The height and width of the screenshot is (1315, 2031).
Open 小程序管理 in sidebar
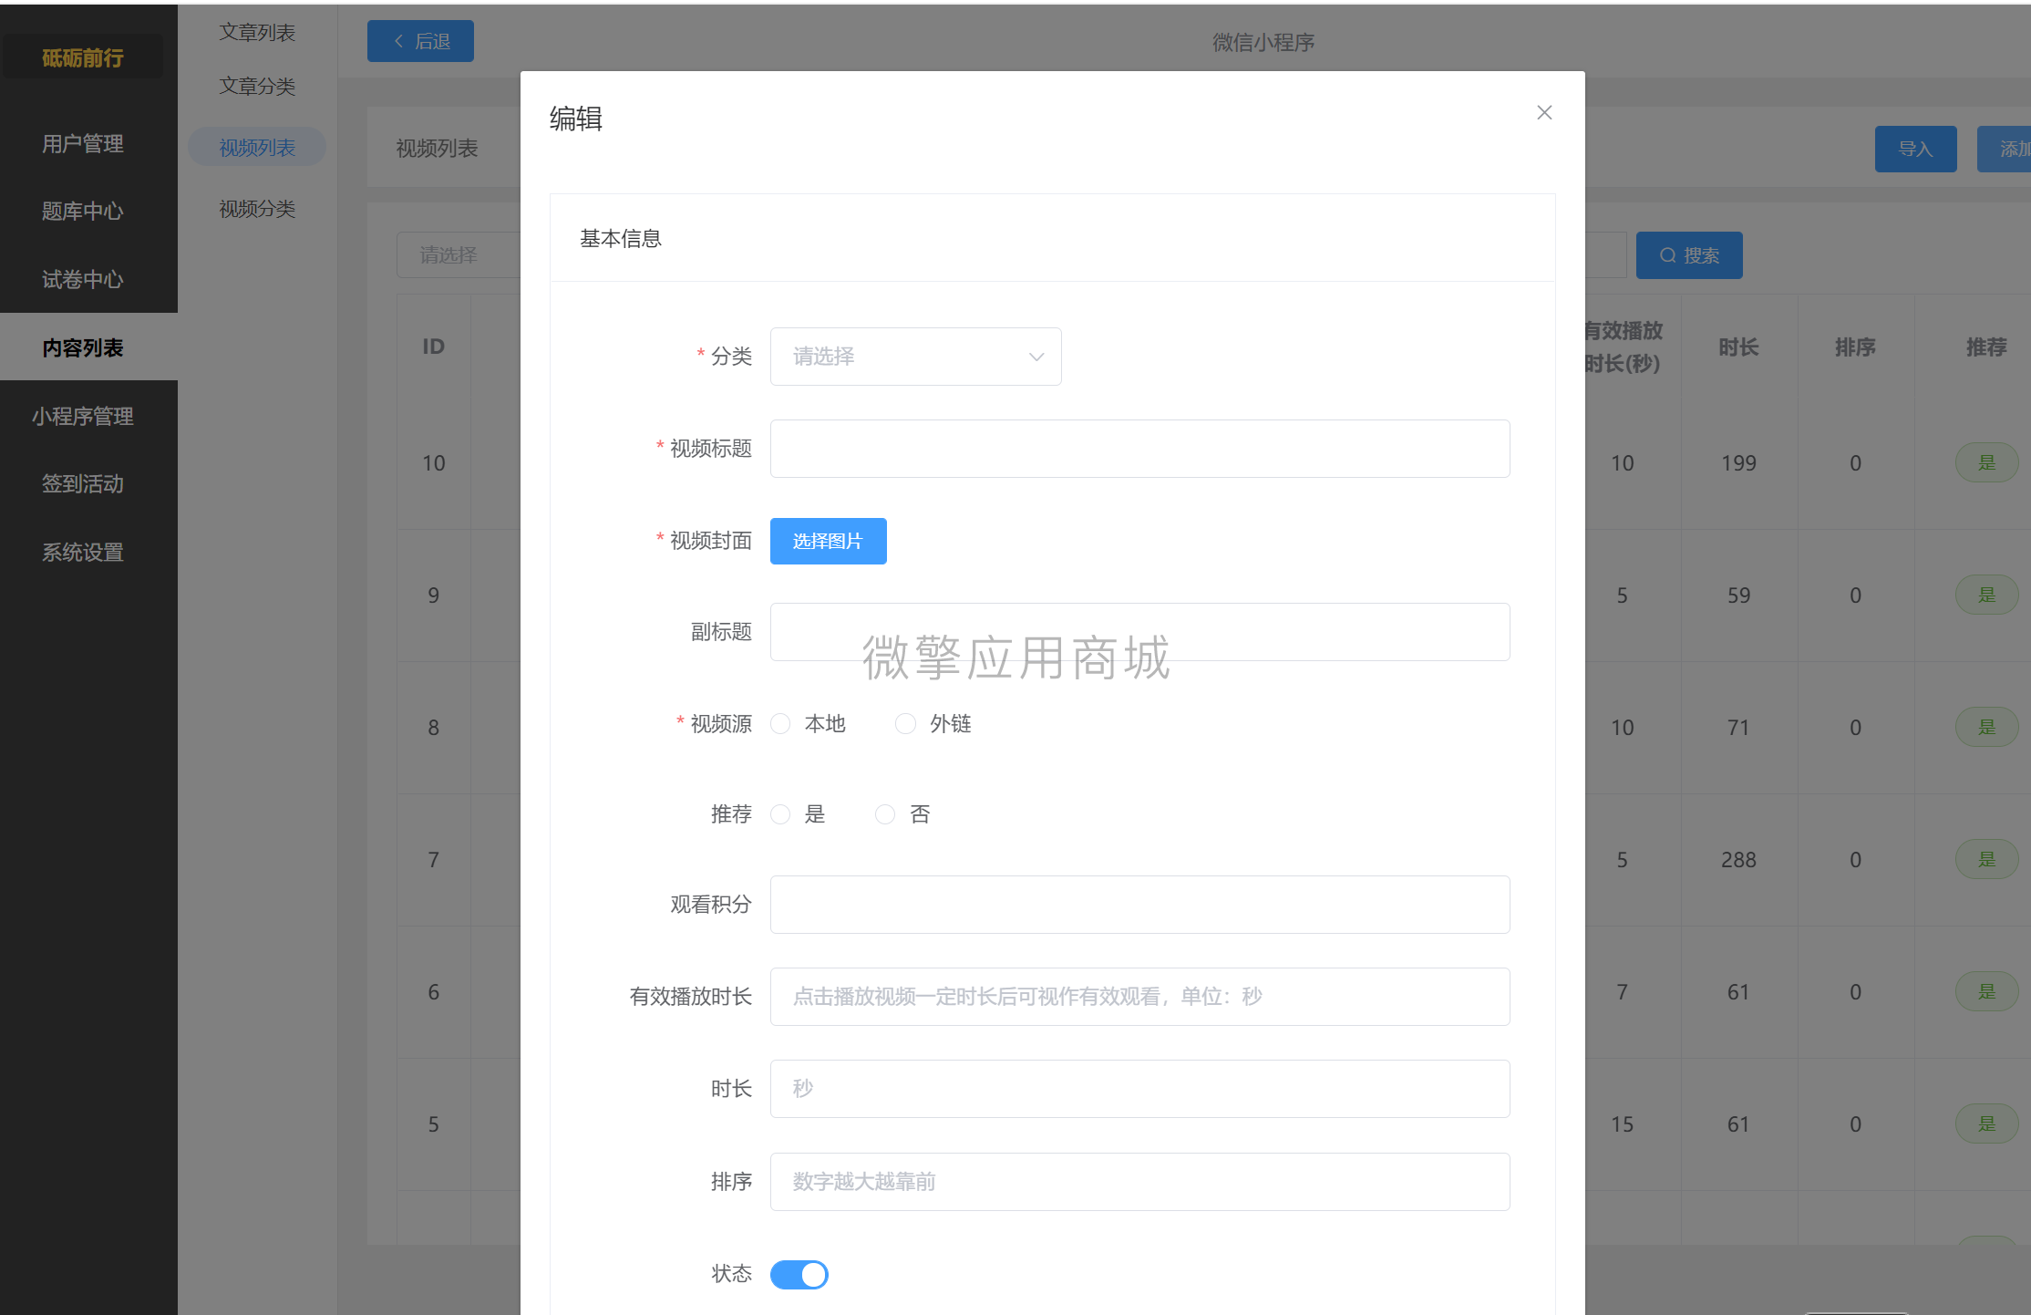[83, 417]
